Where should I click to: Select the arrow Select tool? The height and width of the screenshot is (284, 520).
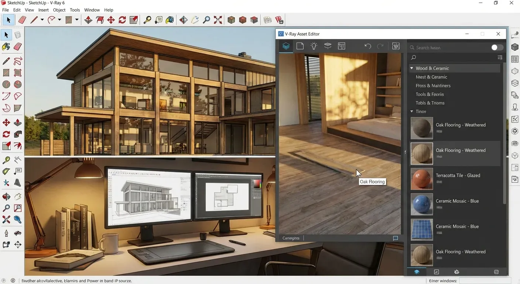pyautogui.click(x=8, y=20)
